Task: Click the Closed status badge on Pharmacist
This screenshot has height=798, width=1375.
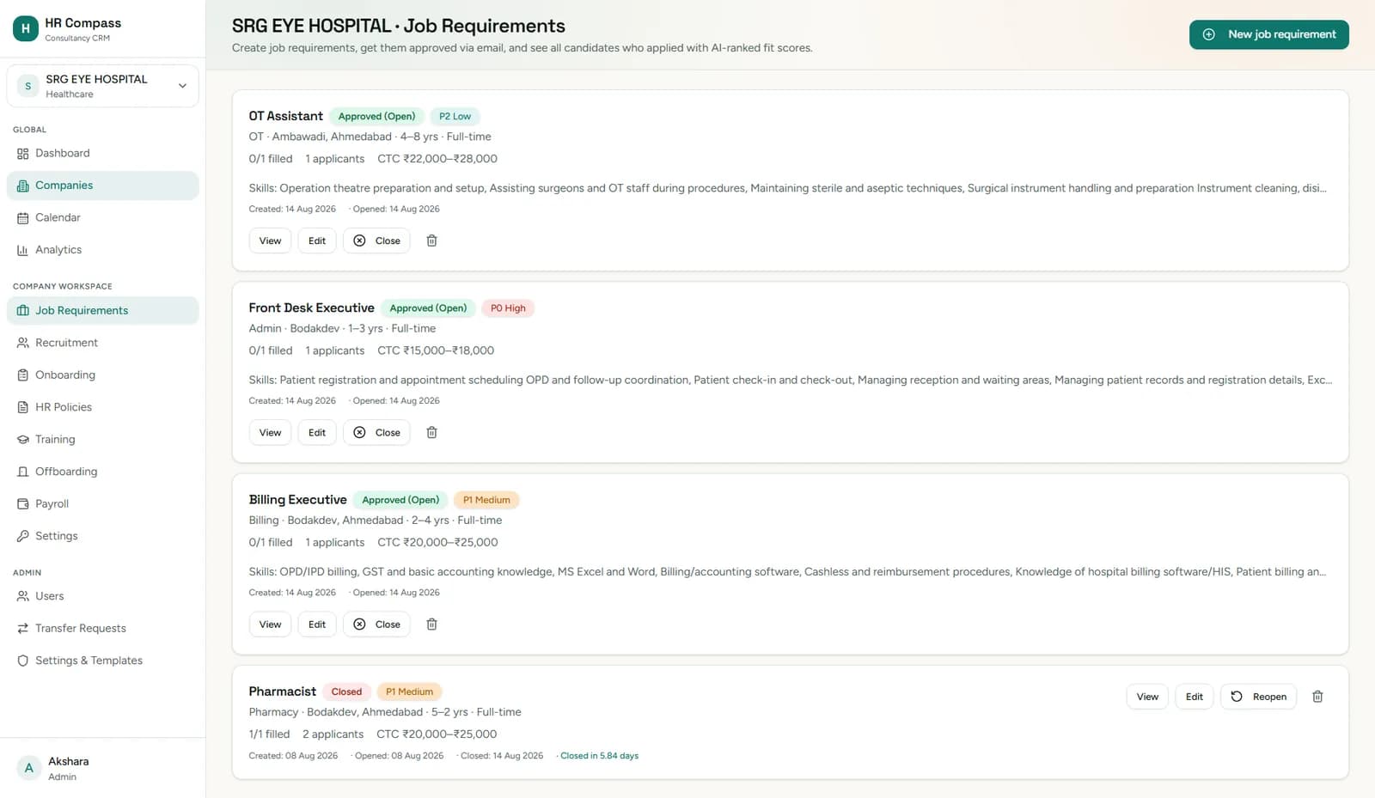Action: point(346,692)
